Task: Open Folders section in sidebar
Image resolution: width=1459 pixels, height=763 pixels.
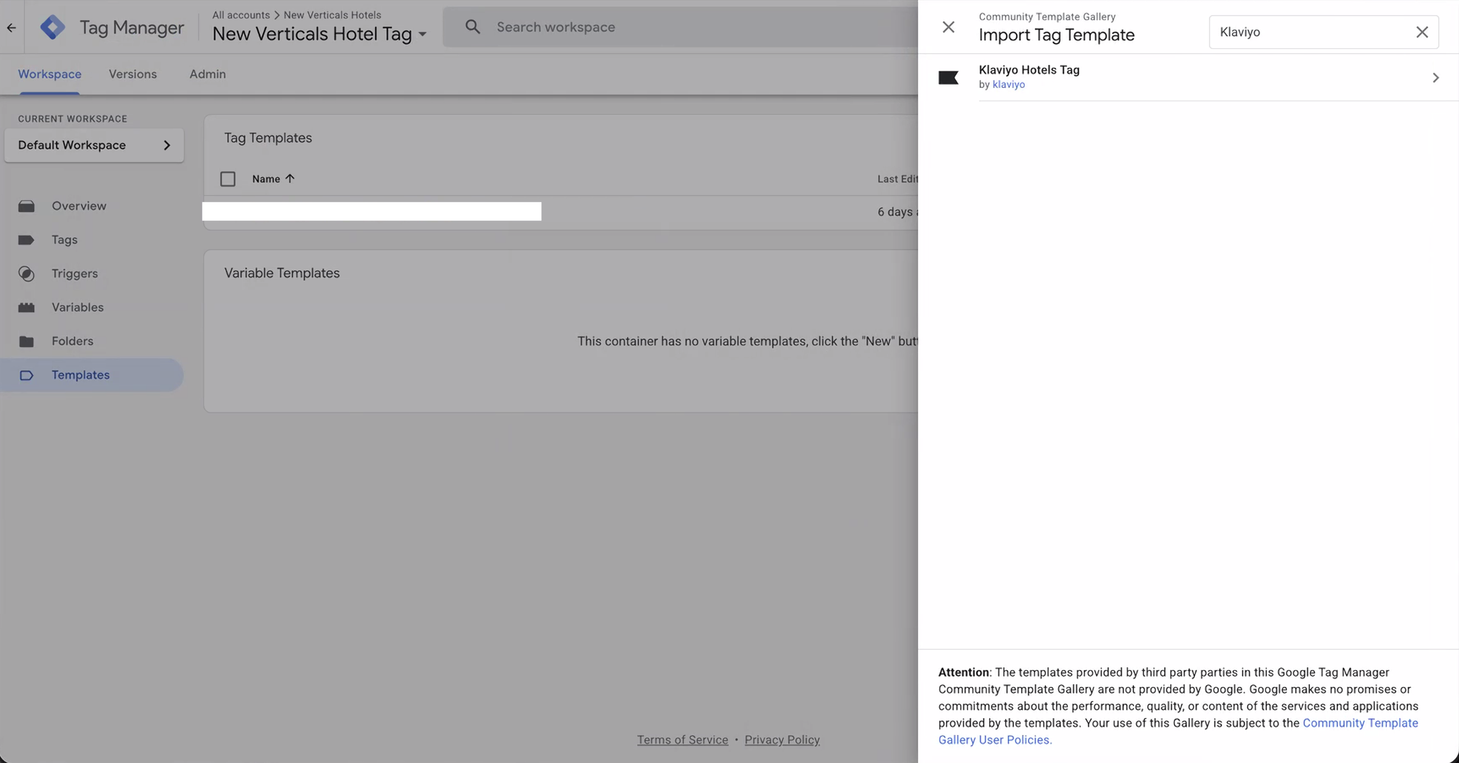Action: pos(72,341)
